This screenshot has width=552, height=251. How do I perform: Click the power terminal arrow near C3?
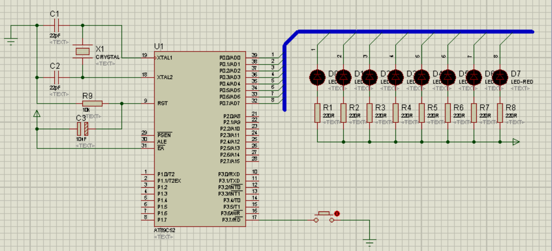[37, 114]
